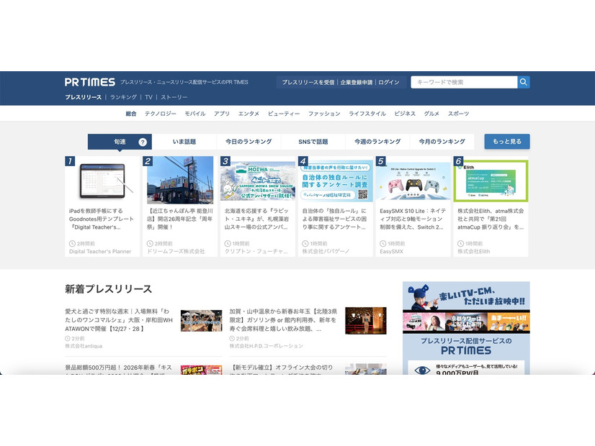Open the Goodnotes iPad planner thumbnail
Image resolution: width=595 pixels, height=446 pixels.
pyautogui.click(x=102, y=181)
